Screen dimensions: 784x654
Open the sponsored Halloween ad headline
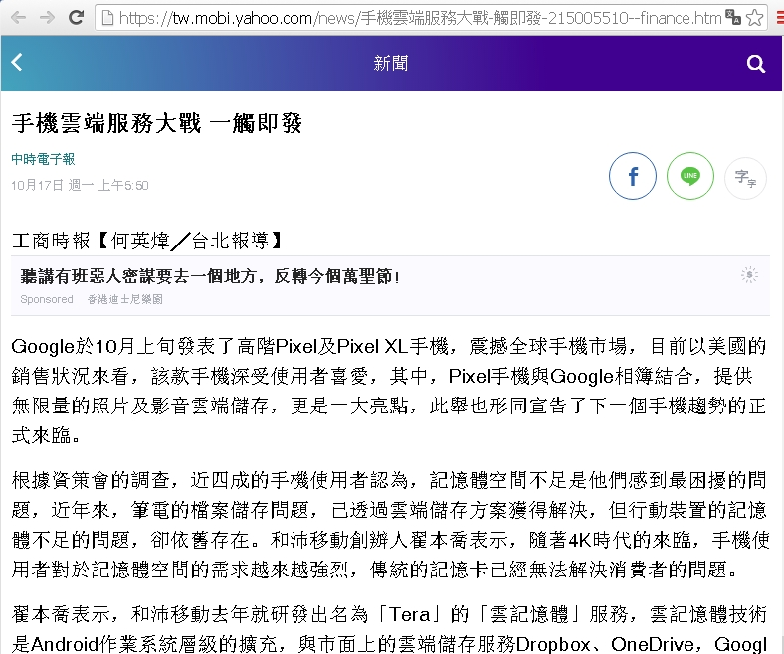211,275
